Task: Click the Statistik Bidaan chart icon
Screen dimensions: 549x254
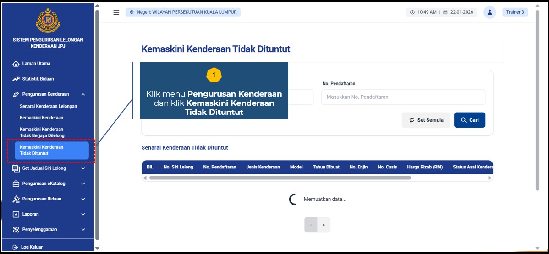Action: click(x=16, y=79)
